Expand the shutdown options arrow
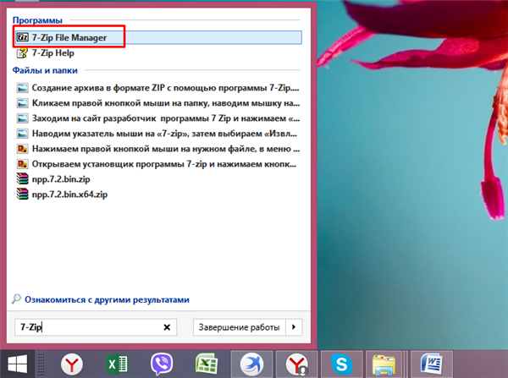Viewport: 508px width, 378px height. 294,327
